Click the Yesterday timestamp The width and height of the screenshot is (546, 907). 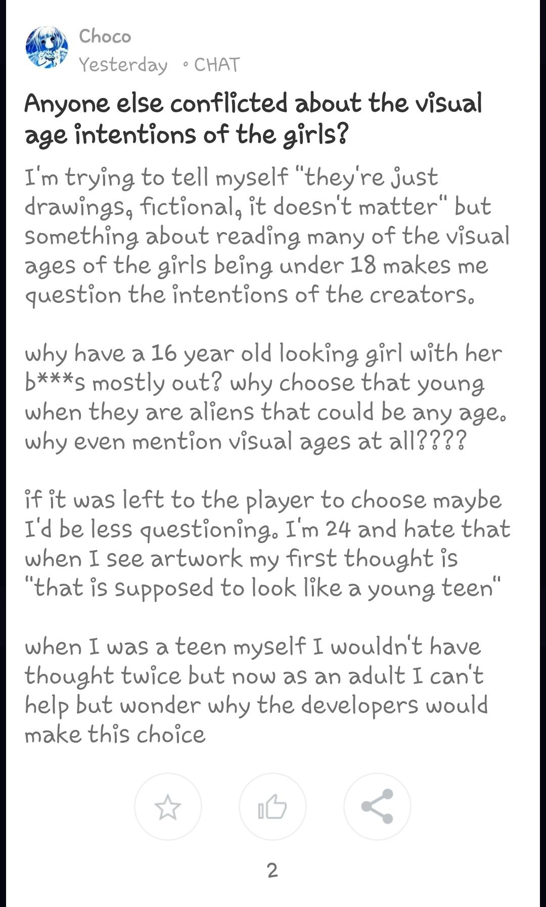pyautogui.click(x=123, y=65)
